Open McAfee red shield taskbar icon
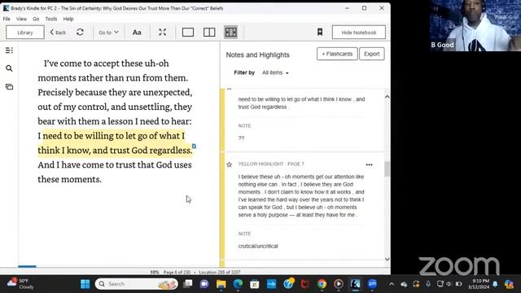This screenshot has height=293, width=521. [x=305, y=284]
